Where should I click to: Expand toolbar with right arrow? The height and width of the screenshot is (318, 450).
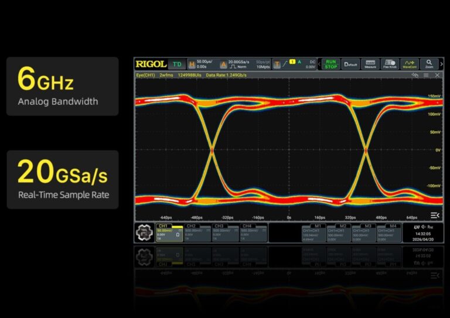click(x=441, y=64)
